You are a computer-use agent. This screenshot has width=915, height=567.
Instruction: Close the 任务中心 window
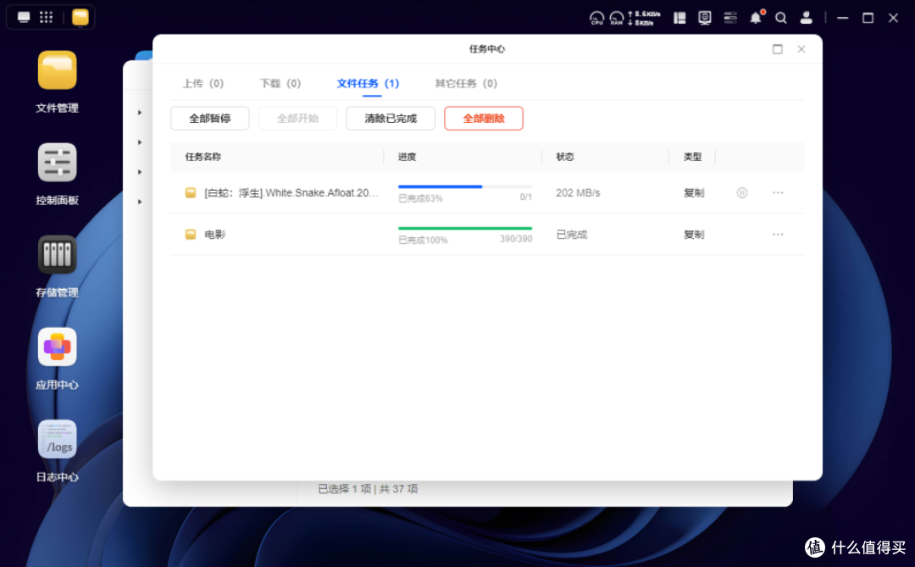click(x=801, y=49)
